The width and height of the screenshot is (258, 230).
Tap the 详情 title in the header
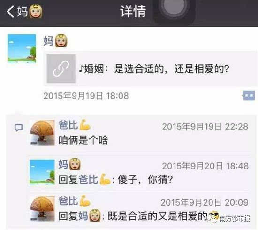pos(133,11)
